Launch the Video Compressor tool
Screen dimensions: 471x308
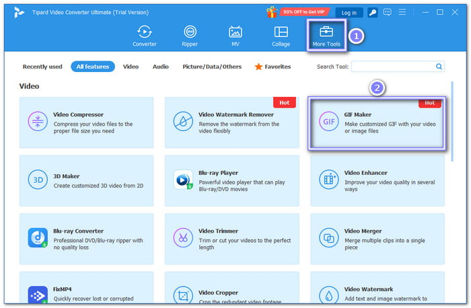86,122
